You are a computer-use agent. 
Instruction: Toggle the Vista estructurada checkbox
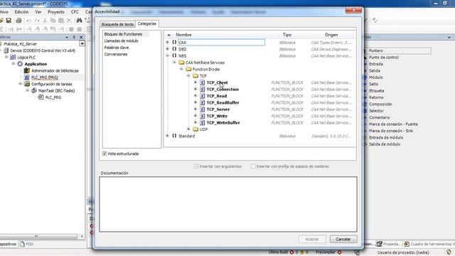(105, 154)
